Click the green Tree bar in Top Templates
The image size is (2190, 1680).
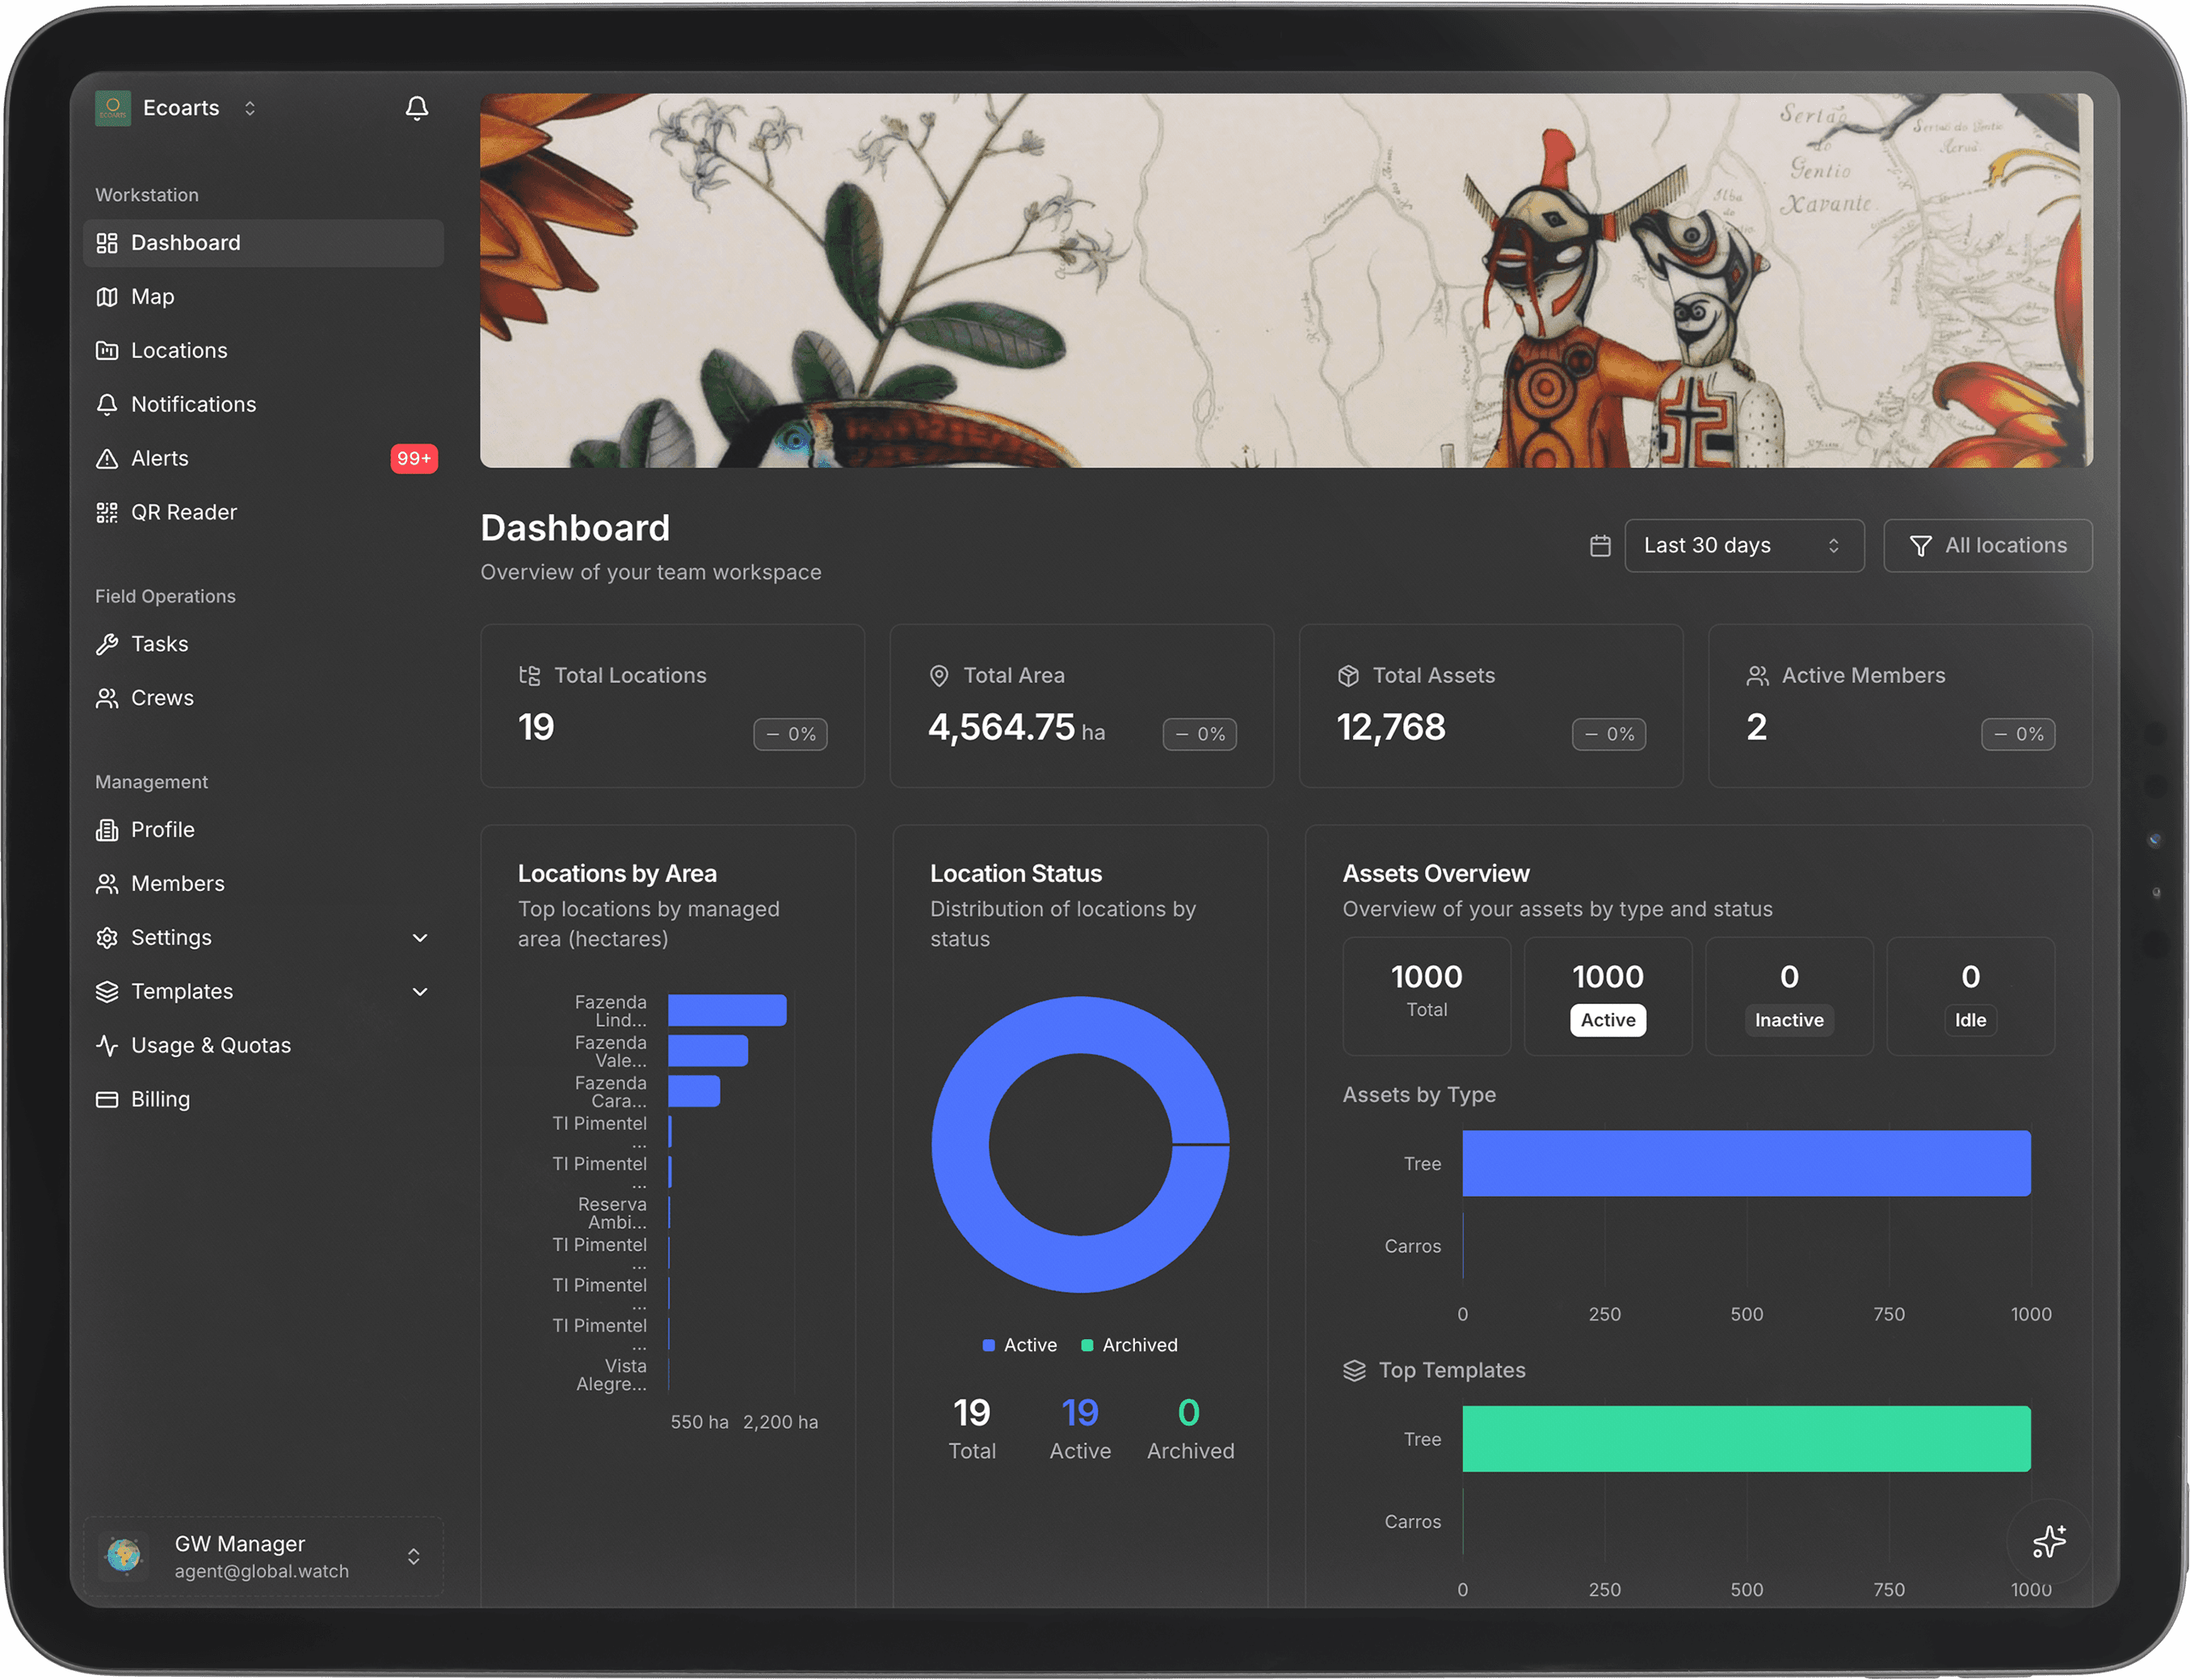coord(1747,1440)
